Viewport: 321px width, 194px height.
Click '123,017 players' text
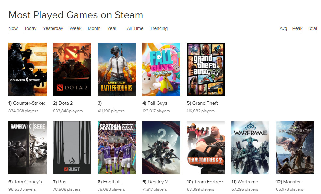[156, 111]
